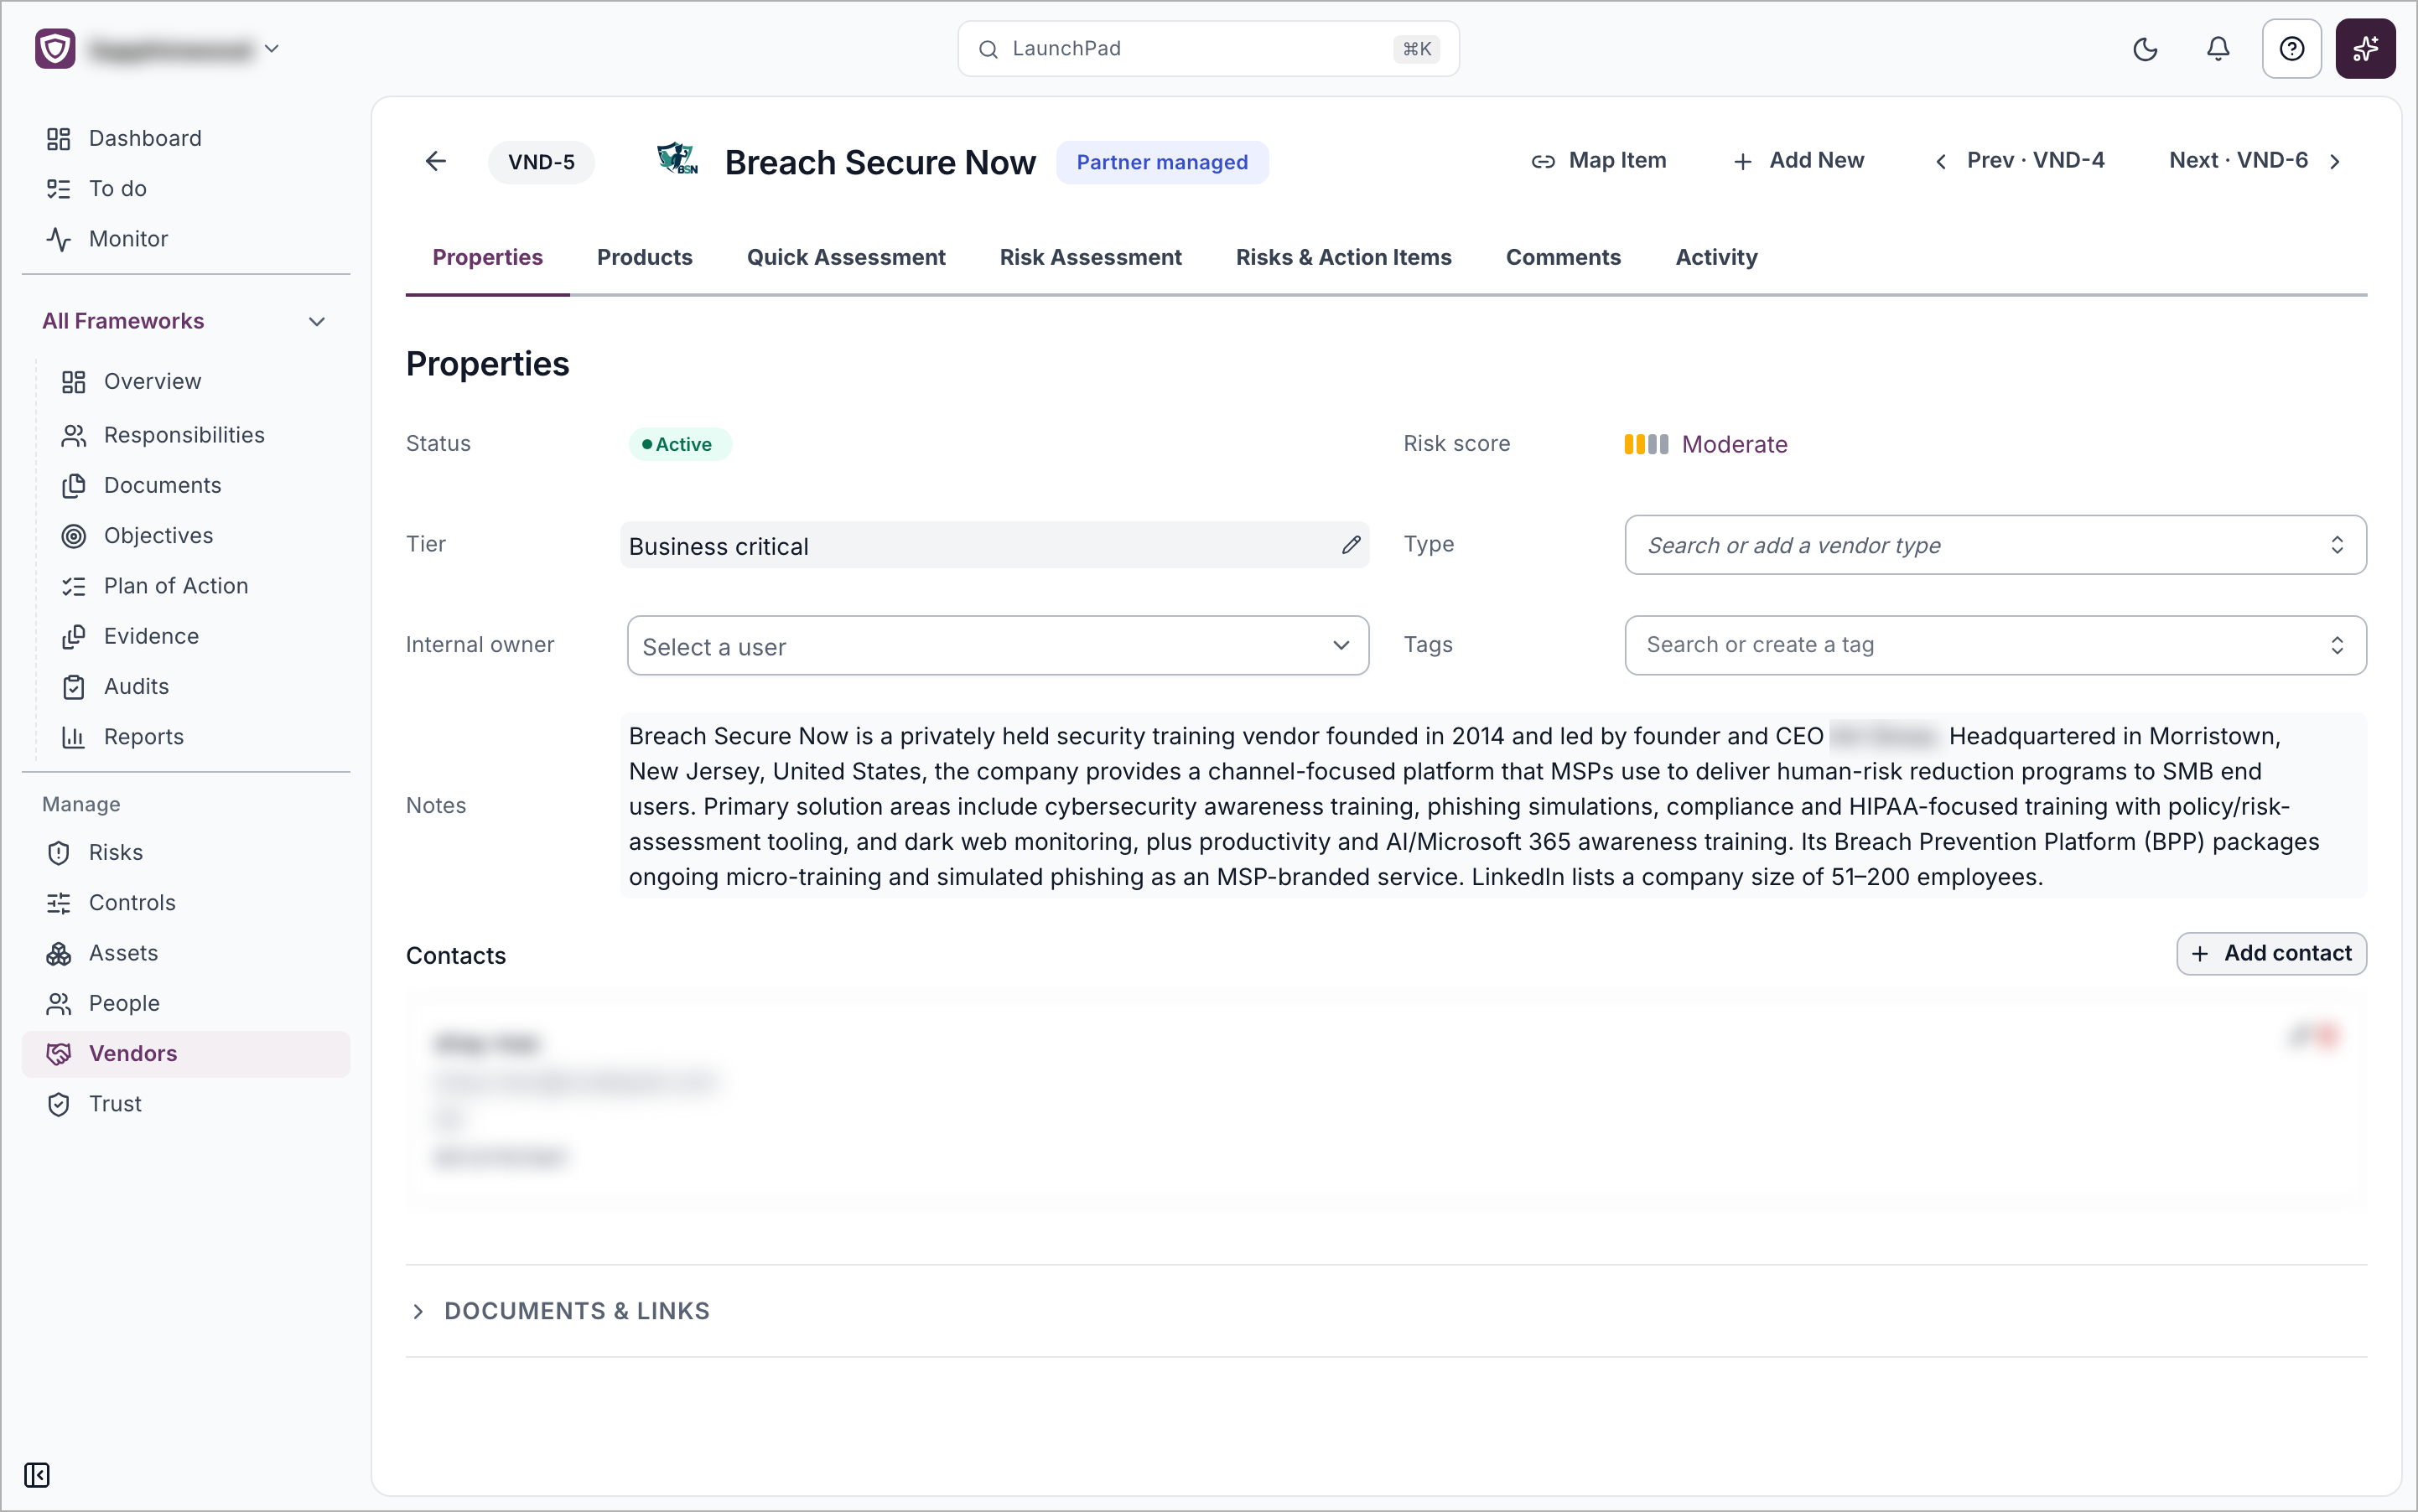This screenshot has height=1512, width=2418.
Task: Click the Properties section heading
Action: [487, 364]
